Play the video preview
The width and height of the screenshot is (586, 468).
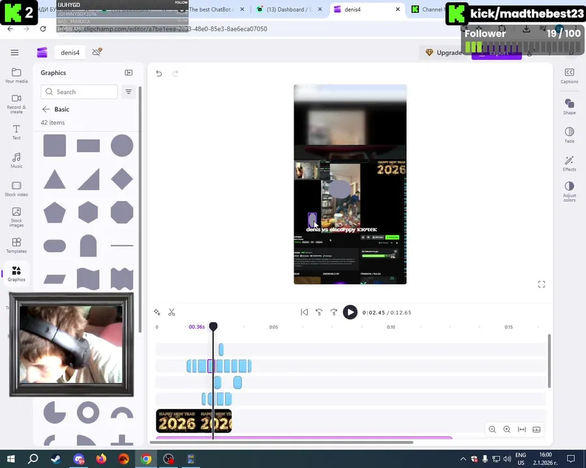[350, 313]
